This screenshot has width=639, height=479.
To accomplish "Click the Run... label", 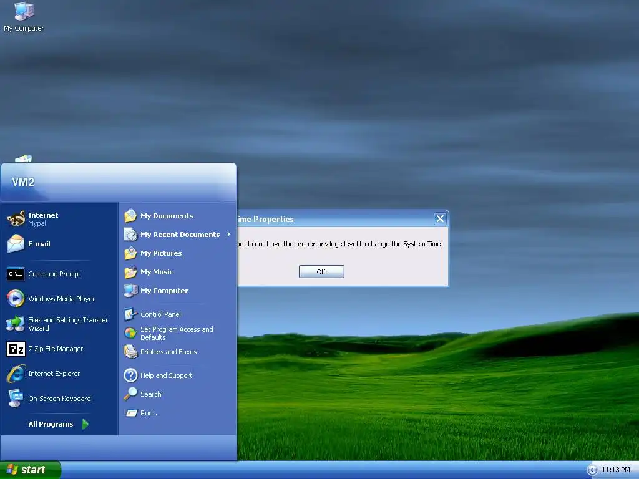I will pos(150,413).
